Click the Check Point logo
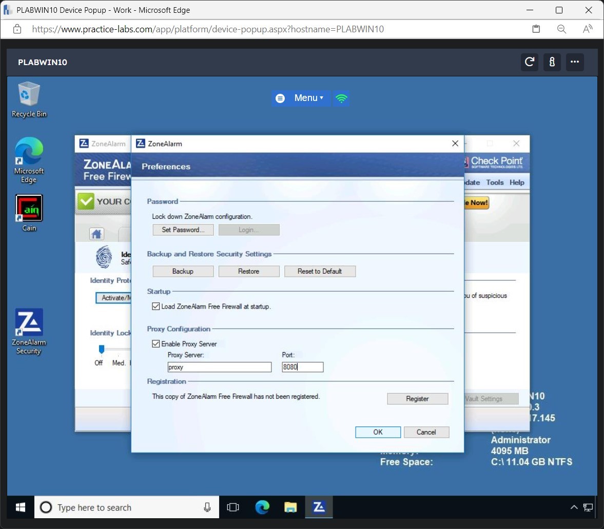The height and width of the screenshot is (529, 604). [494, 162]
